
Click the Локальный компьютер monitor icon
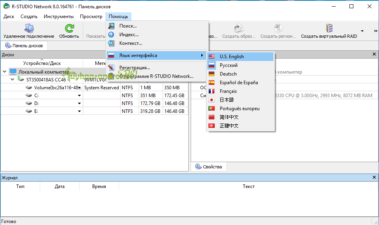tap(13, 72)
